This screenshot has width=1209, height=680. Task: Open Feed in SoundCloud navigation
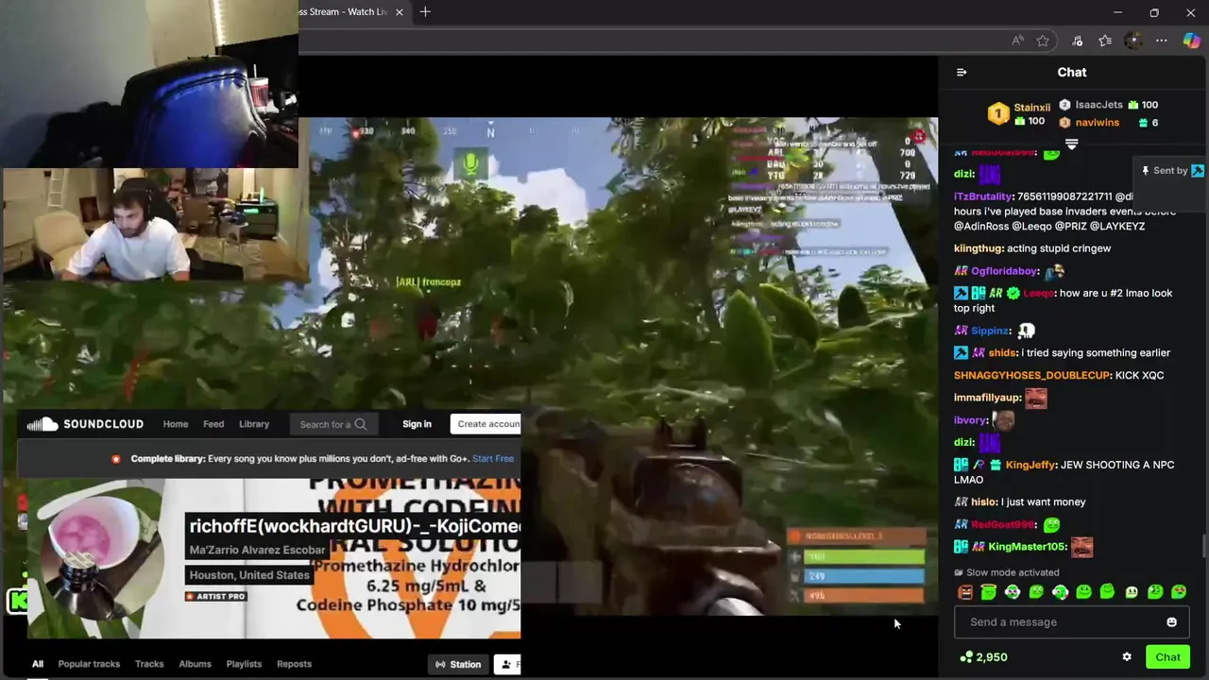tap(213, 424)
